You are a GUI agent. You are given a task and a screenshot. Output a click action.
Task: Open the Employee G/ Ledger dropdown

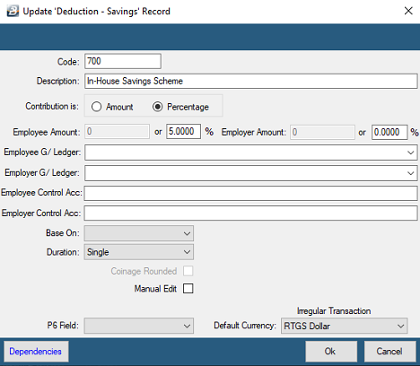click(251, 152)
